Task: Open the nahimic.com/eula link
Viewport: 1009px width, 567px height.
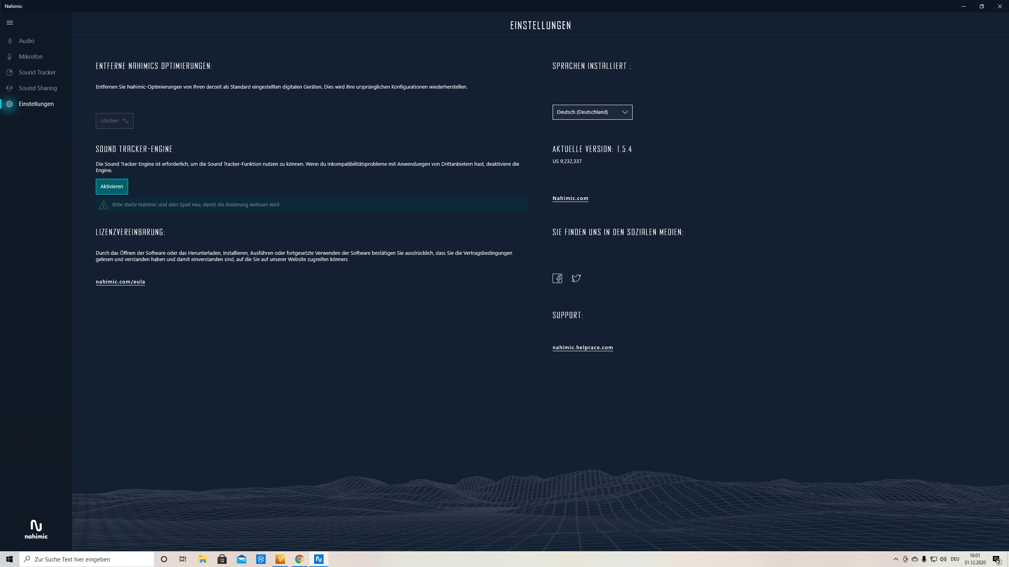Action: click(x=120, y=282)
